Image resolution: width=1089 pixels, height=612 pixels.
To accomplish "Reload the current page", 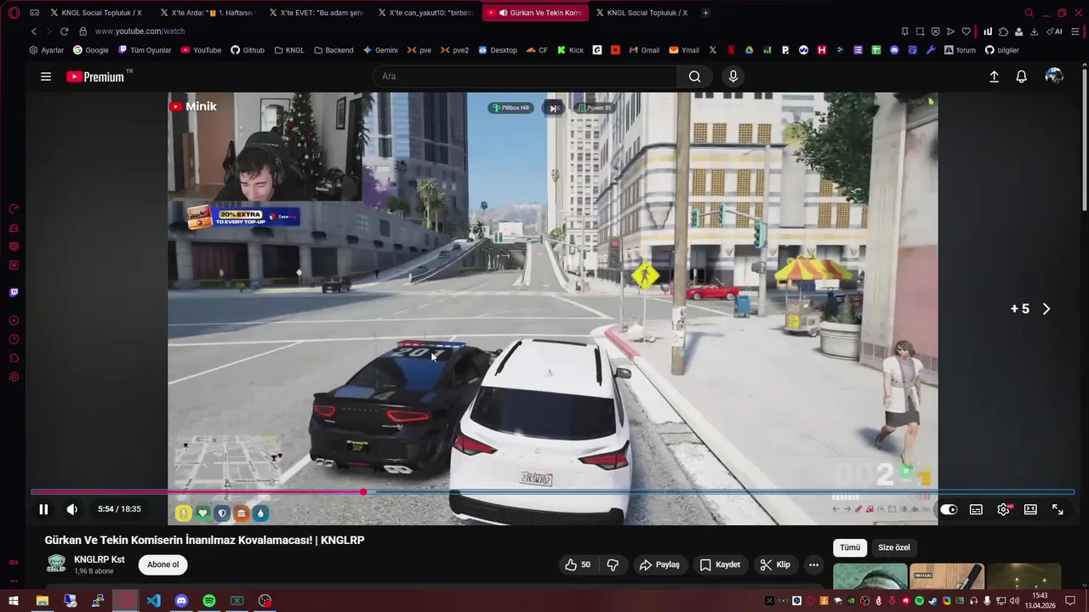I will (x=64, y=31).
